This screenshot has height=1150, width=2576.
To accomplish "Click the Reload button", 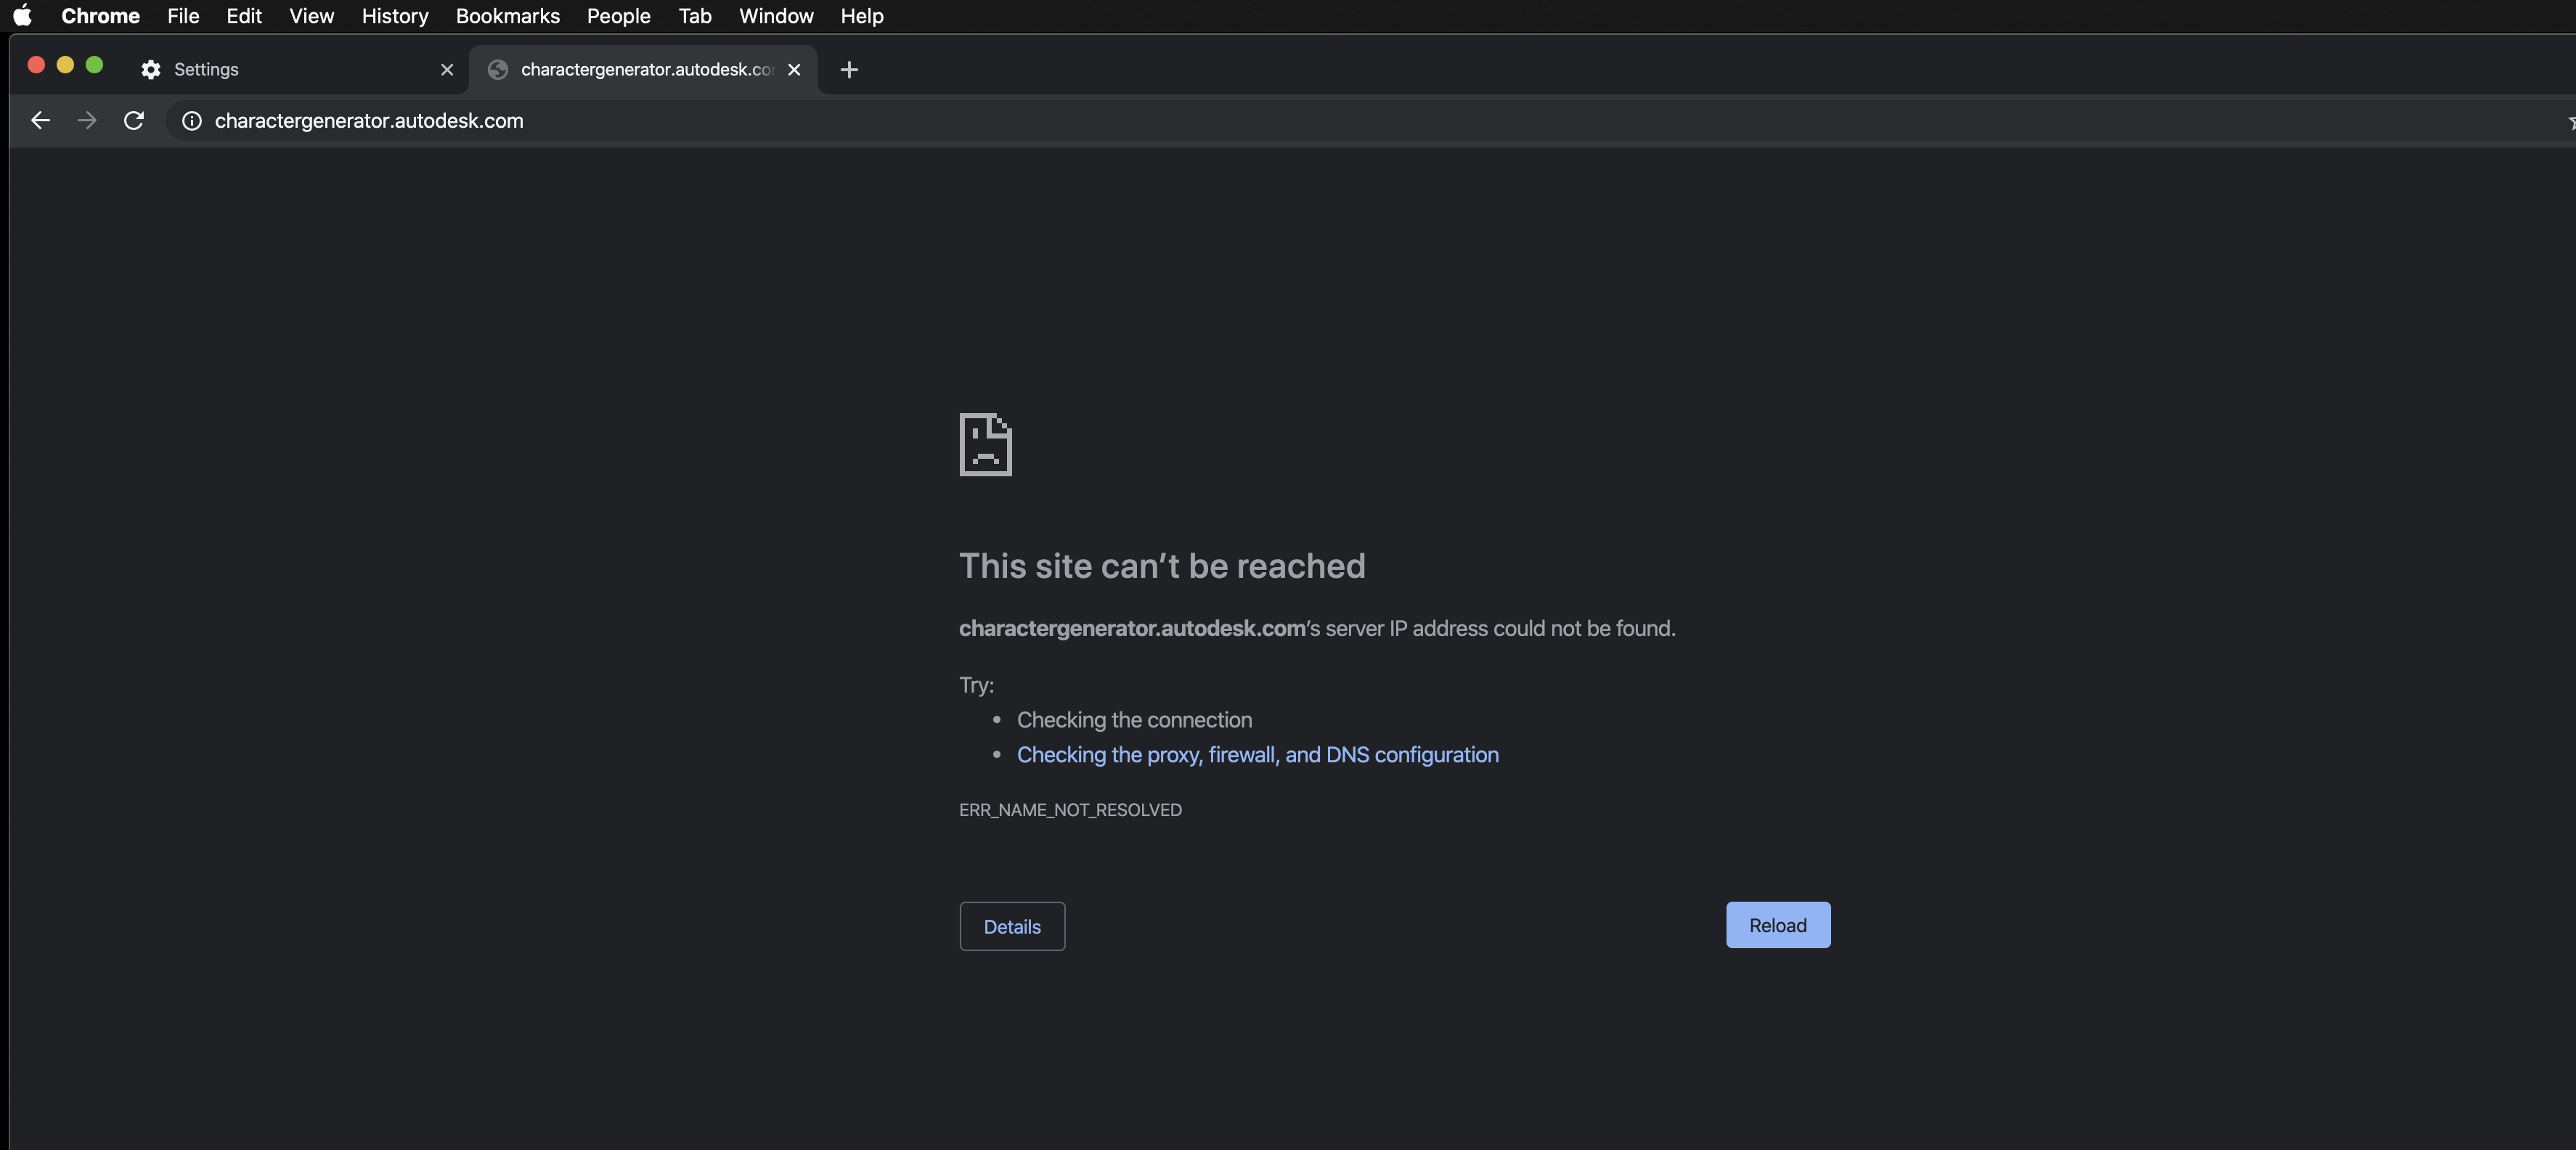I will tap(1777, 925).
